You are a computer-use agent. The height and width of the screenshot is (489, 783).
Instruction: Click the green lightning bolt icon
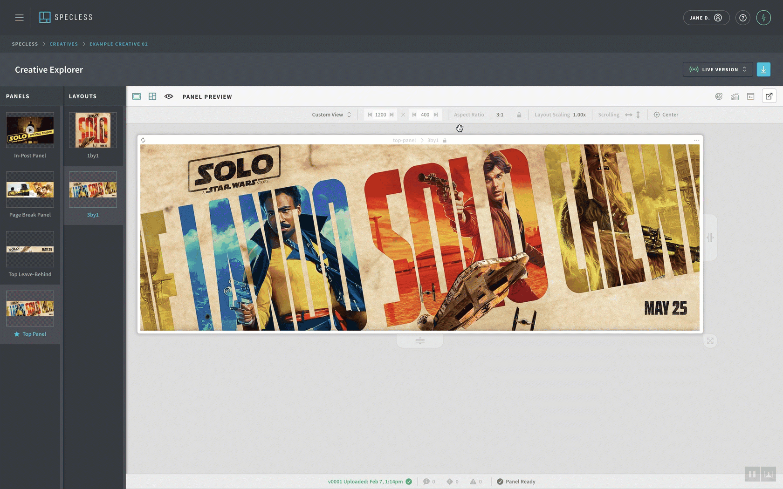[x=763, y=18]
